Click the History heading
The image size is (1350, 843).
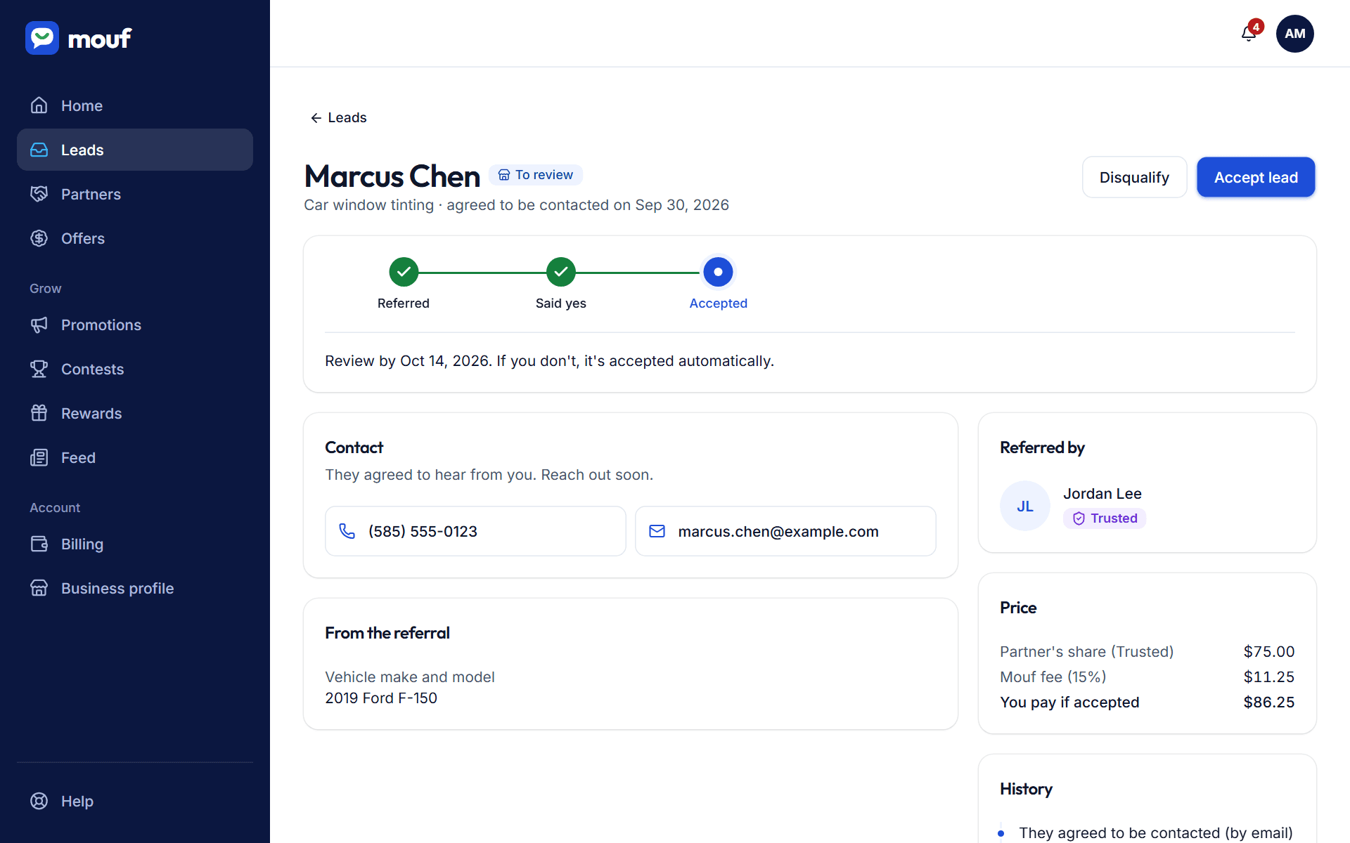1026,789
